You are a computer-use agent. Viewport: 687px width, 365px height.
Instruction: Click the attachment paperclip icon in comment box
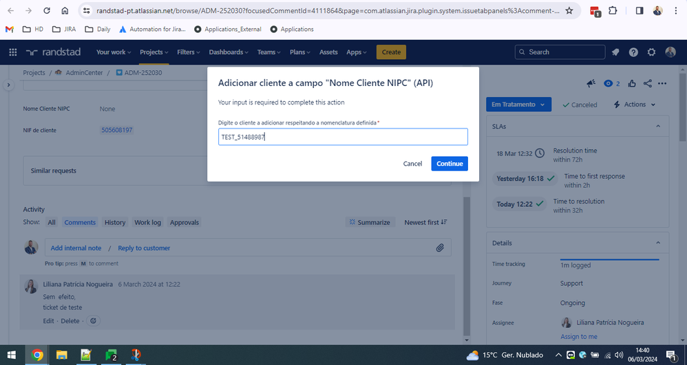tap(440, 248)
